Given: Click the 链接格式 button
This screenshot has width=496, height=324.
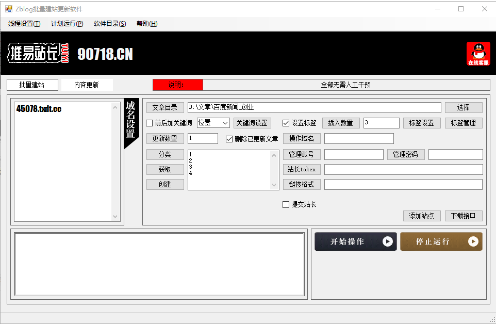Looking at the screenshot, I should point(302,185).
